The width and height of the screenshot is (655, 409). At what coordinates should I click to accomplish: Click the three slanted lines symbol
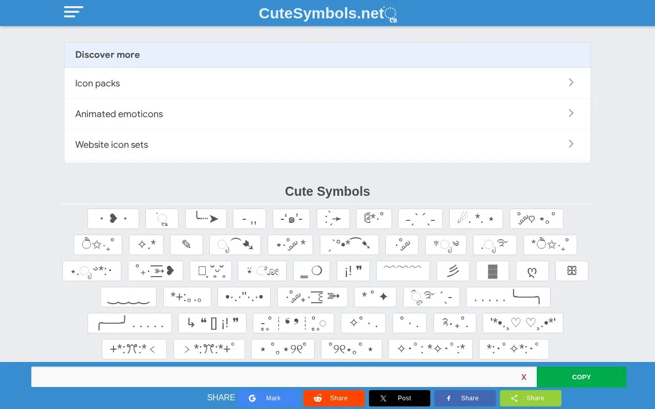[x=453, y=271]
